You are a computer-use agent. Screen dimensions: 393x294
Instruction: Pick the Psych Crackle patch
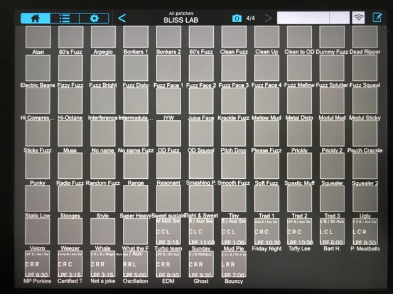(365, 133)
